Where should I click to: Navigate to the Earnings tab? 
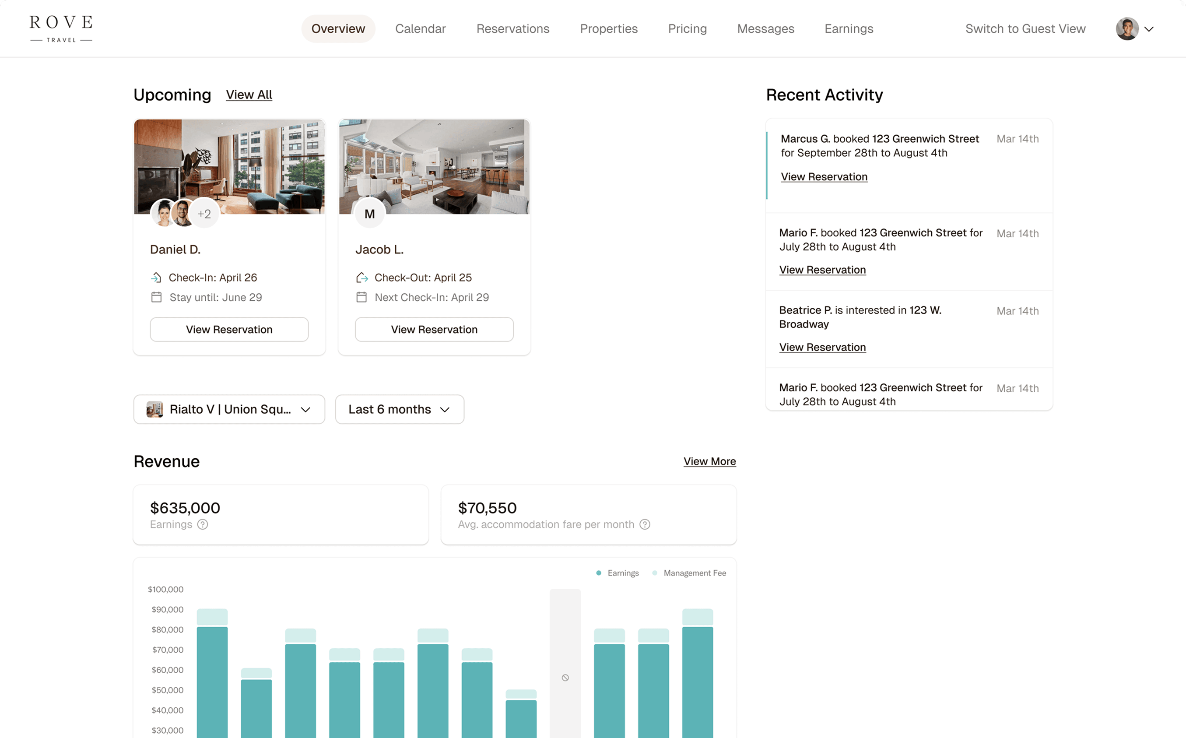[x=849, y=29]
